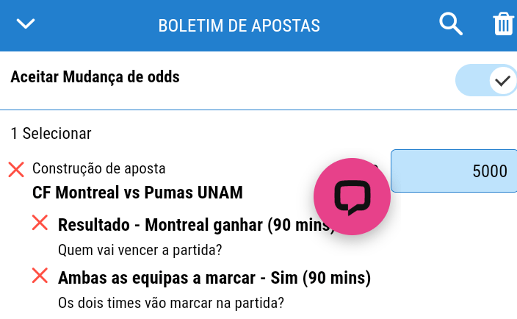Click the stake field showing 5000

tap(453, 171)
